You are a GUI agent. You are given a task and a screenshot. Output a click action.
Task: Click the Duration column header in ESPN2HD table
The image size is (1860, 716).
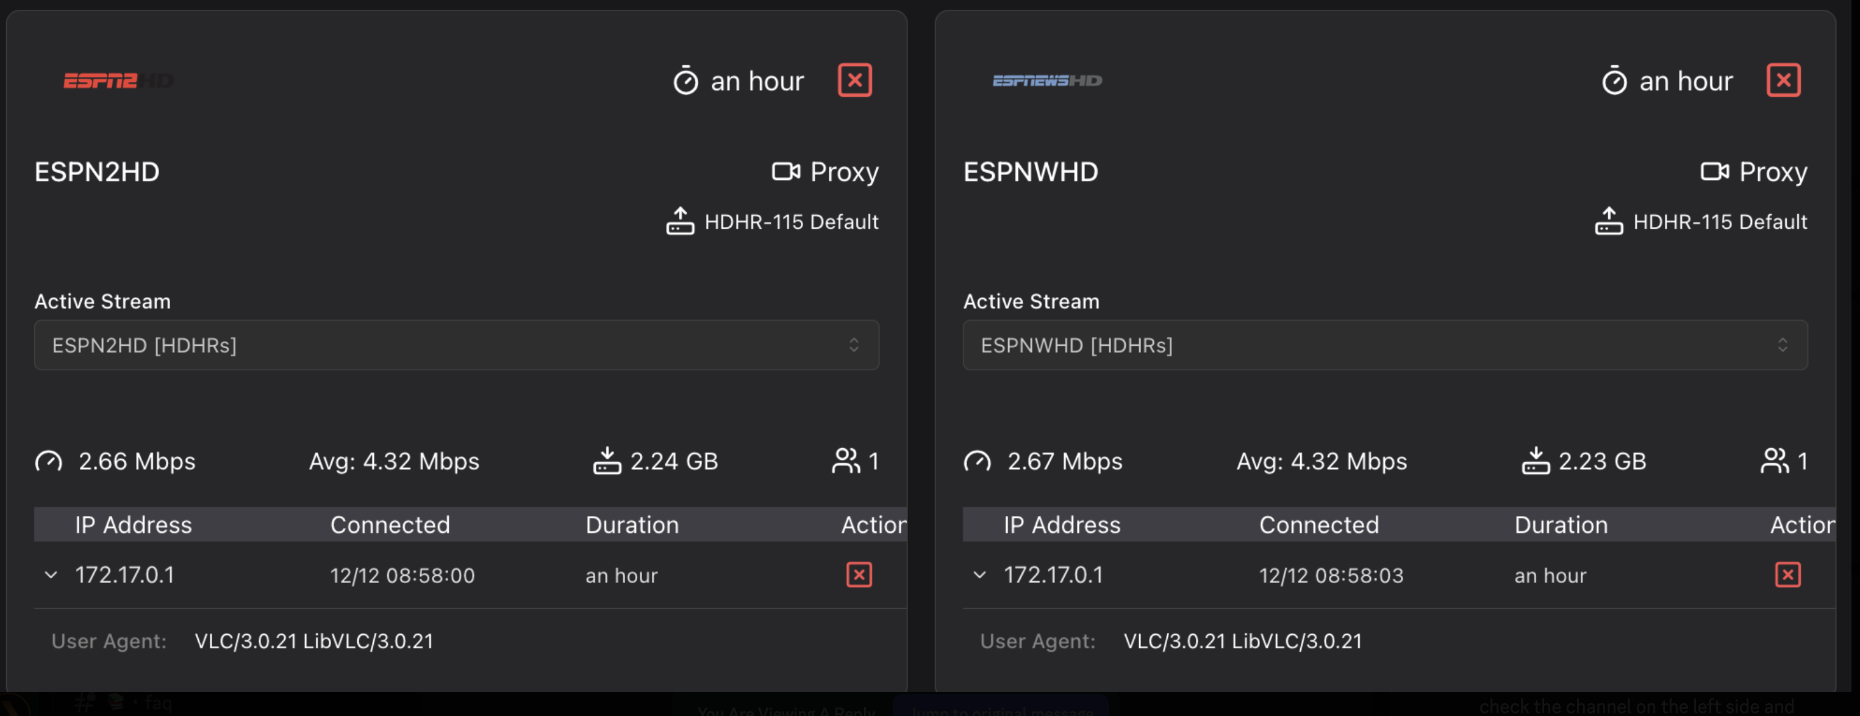(632, 524)
